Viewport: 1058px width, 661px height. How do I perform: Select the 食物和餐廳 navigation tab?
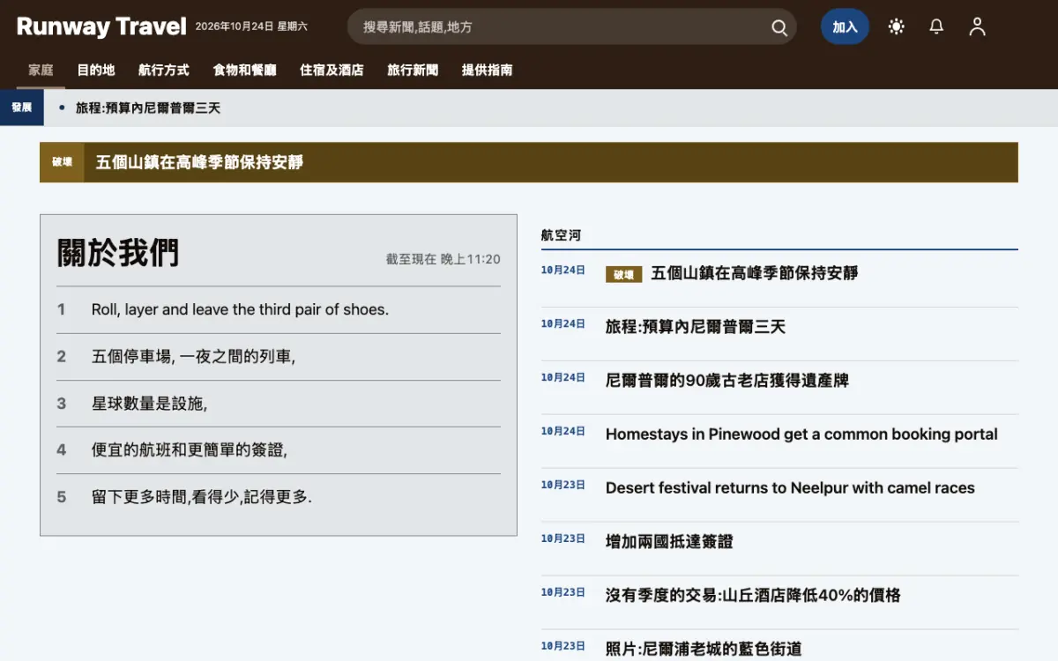244,71
